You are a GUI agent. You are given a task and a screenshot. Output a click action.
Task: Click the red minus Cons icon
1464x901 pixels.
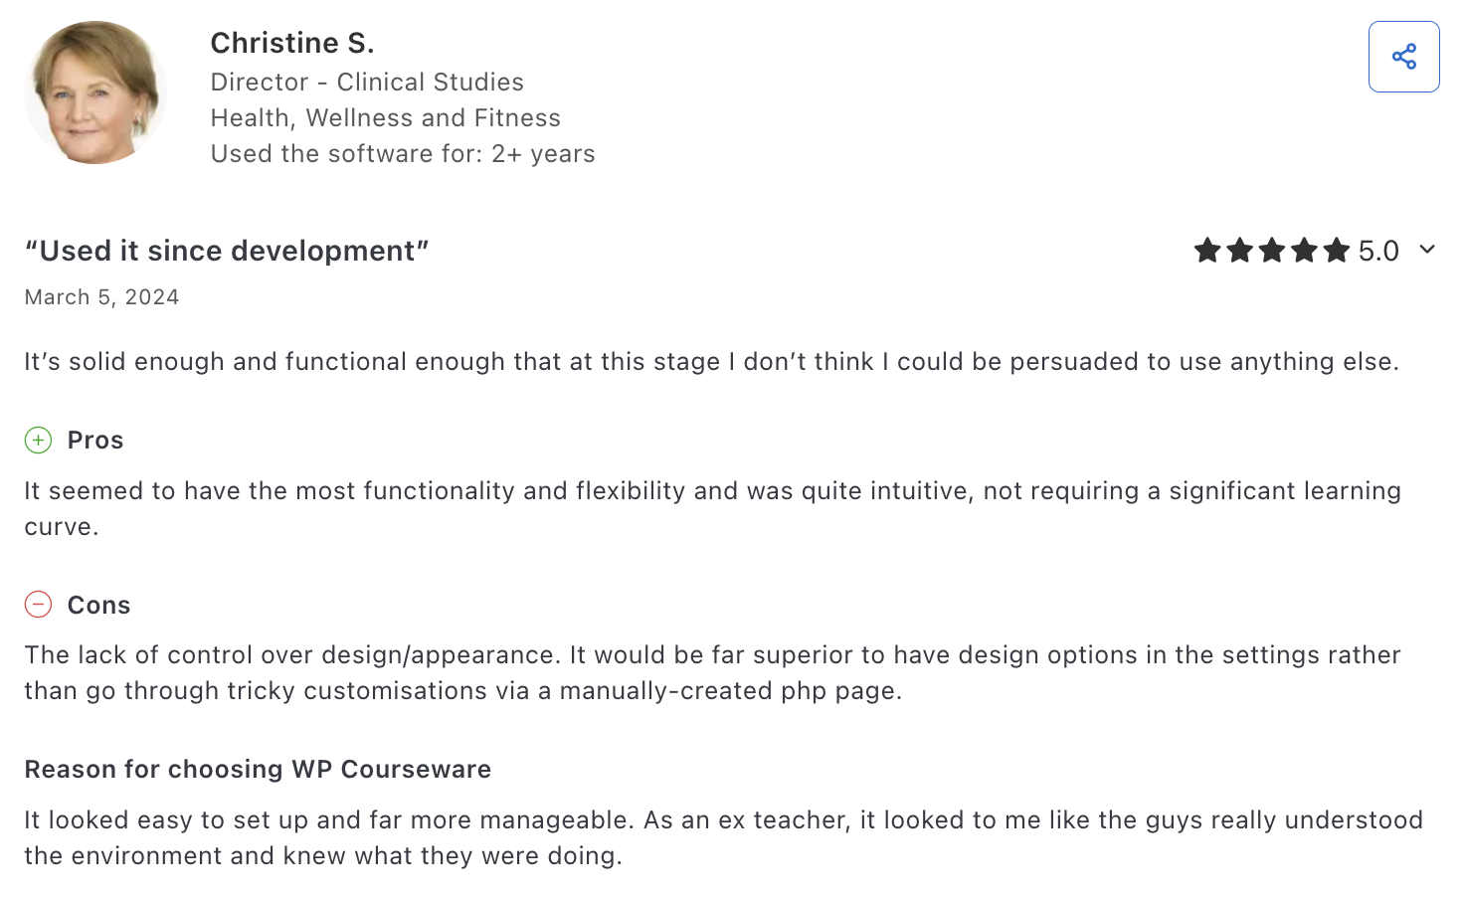[38, 604]
